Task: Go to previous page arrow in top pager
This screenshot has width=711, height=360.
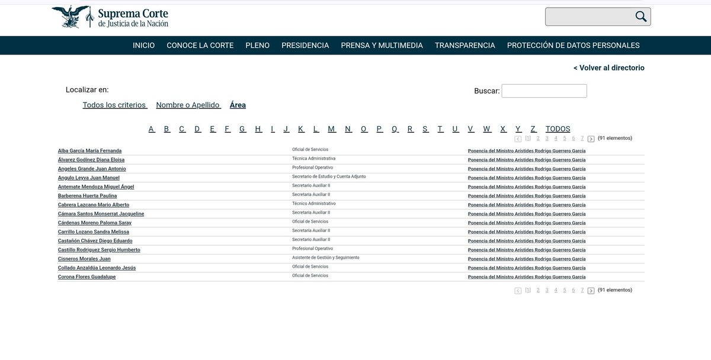Action: (x=518, y=139)
